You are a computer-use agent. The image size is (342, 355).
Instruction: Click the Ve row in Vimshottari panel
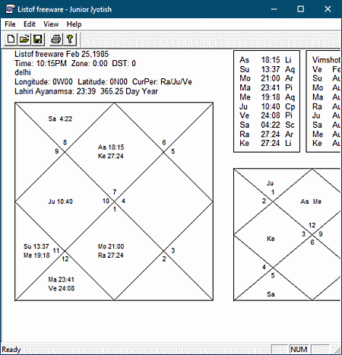(326, 69)
